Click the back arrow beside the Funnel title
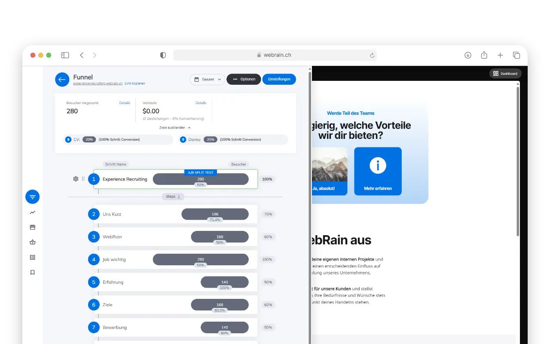Screen dimensions: 550x344 pyautogui.click(x=62, y=79)
